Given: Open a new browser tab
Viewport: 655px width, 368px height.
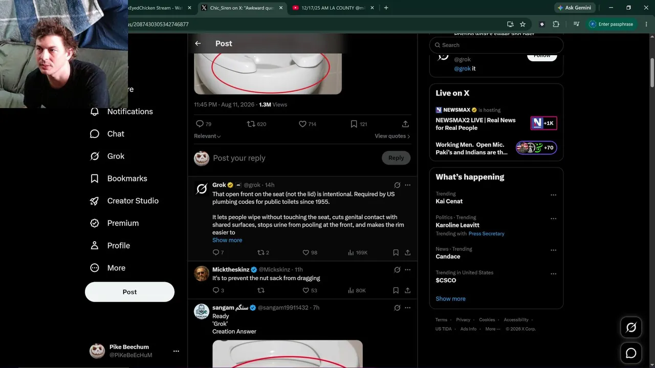Looking at the screenshot, I should point(386,8).
